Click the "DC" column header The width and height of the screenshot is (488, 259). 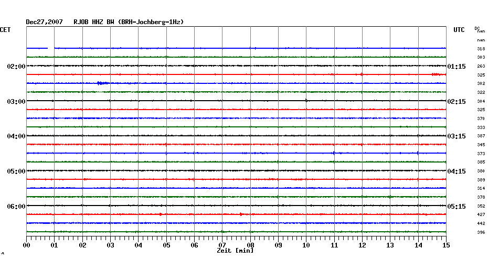click(477, 28)
